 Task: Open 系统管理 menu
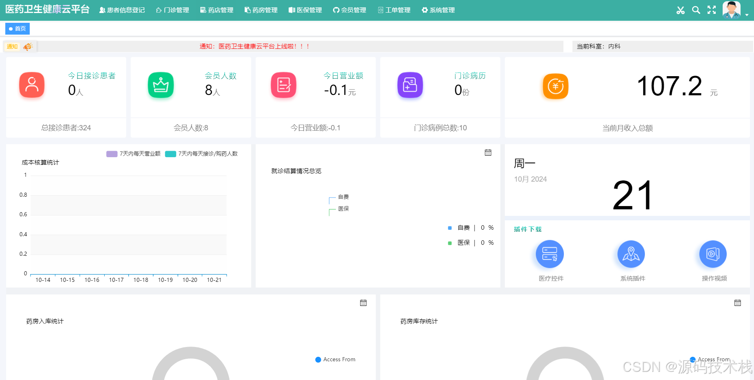pyautogui.click(x=438, y=10)
